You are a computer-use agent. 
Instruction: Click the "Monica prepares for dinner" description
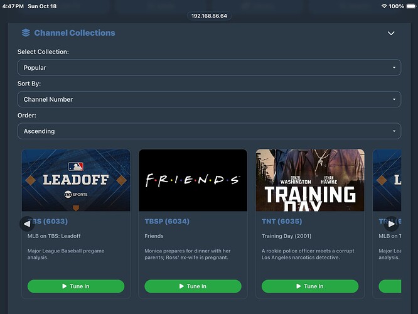[x=188, y=254]
